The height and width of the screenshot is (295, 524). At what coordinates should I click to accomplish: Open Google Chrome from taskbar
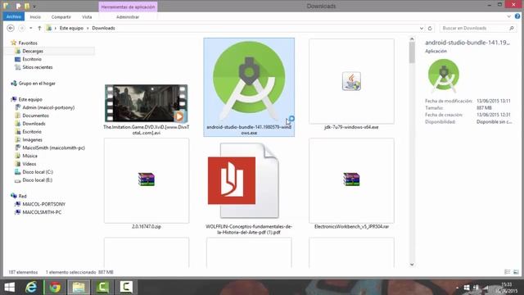[55, 288]
